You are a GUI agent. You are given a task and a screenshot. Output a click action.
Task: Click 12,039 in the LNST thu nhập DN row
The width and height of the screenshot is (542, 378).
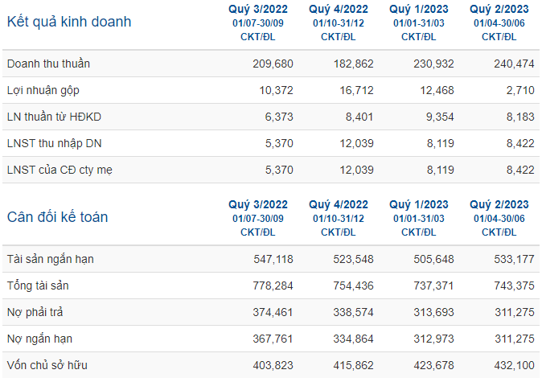coord(357,143)
